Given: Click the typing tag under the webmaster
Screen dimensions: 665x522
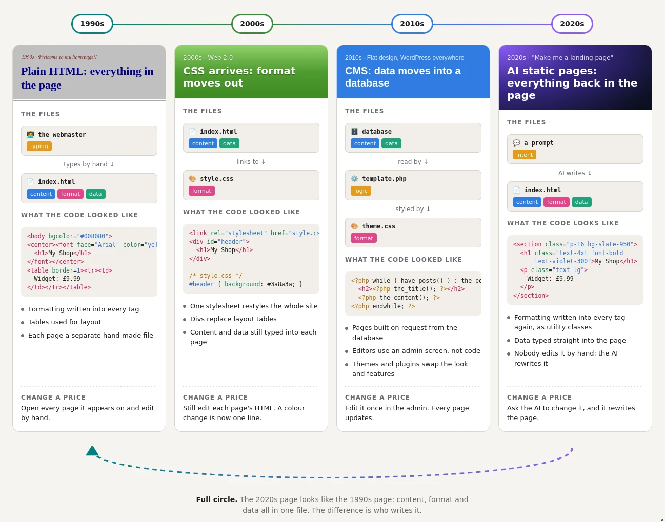Looking at the screenshot, I should coord(39,147).
